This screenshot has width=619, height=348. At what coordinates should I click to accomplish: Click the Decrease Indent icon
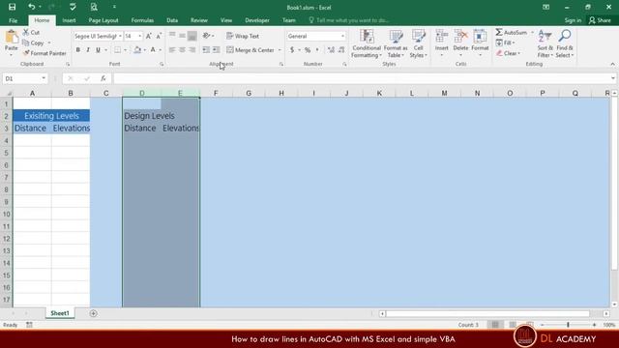tap(206, 49)
